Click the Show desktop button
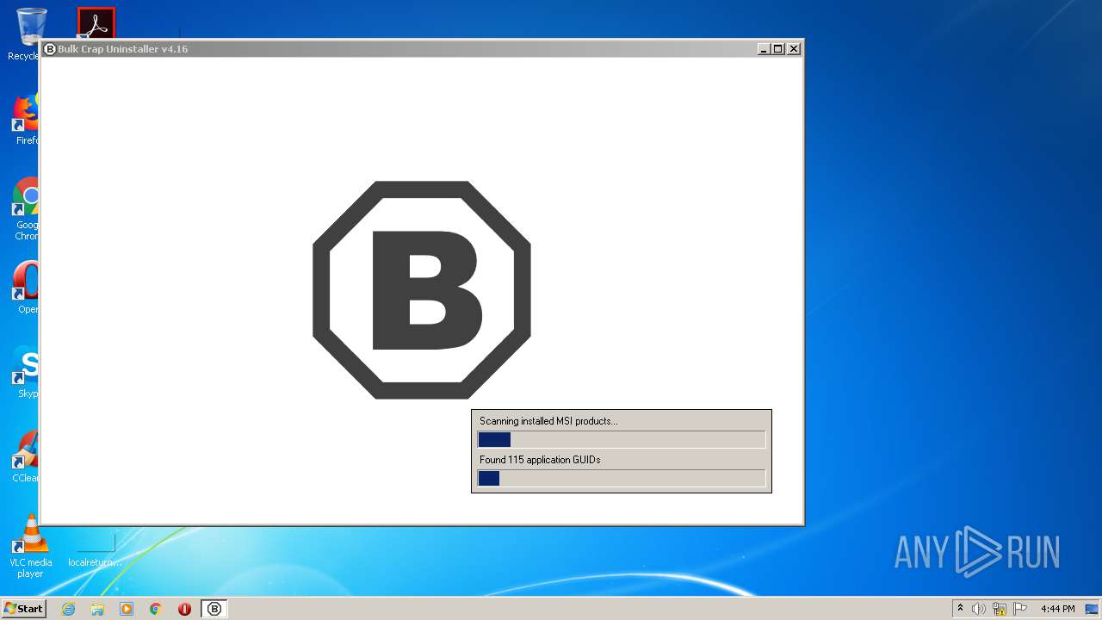 click(x=1092, y=609)
